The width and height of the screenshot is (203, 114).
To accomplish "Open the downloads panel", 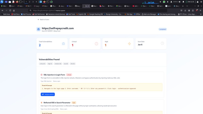I will pos(185,11).
